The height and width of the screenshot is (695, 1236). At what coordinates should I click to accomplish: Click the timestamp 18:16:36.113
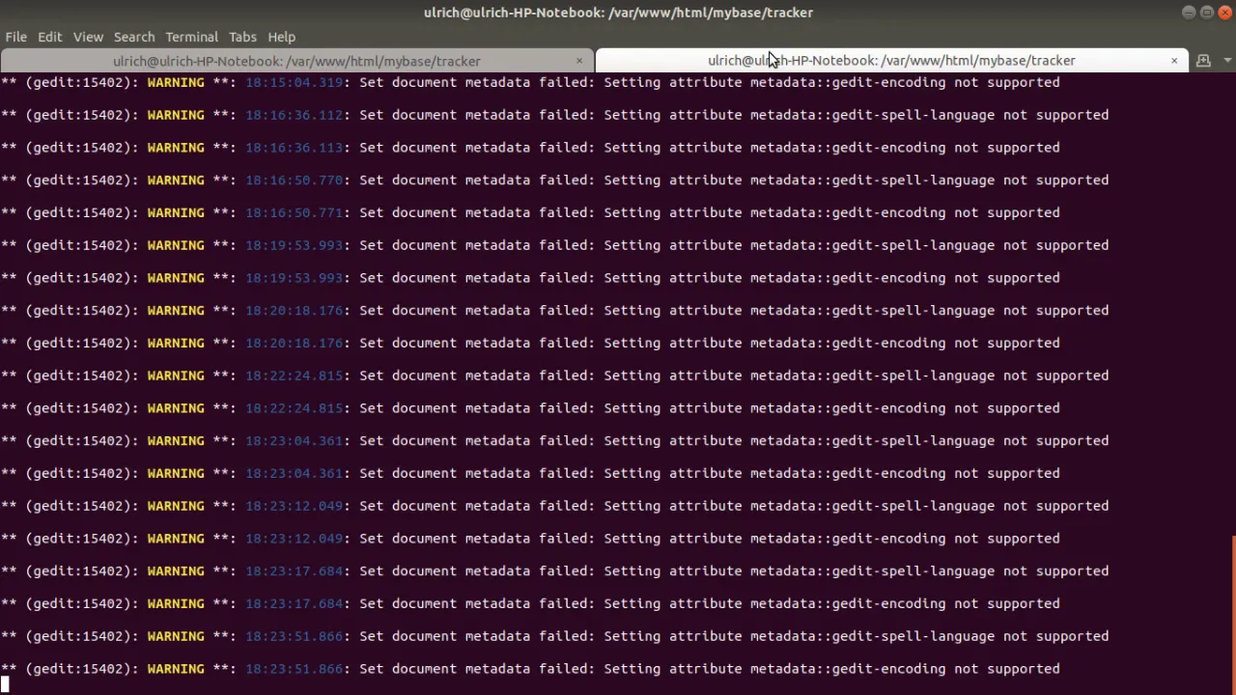pos(295,148)
